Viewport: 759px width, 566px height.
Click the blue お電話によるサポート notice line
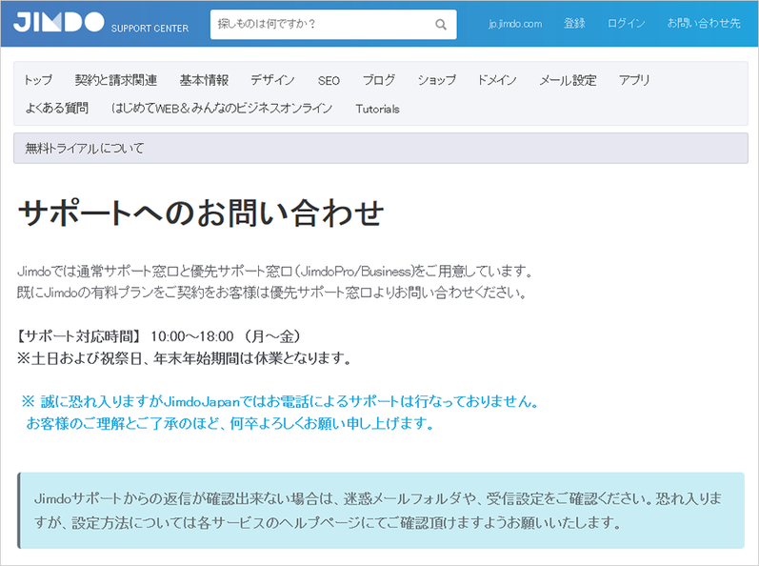pos(280,401)
